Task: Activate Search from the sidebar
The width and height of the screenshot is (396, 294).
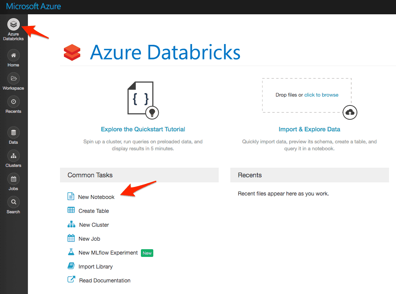Action: click(x=13, y=202)
